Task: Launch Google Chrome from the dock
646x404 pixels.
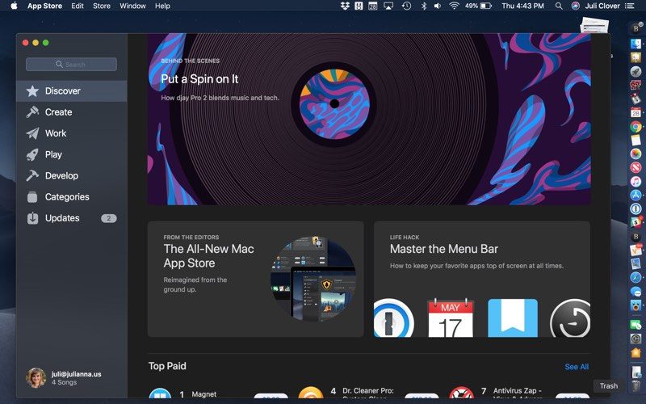Action: pos(636,127)
